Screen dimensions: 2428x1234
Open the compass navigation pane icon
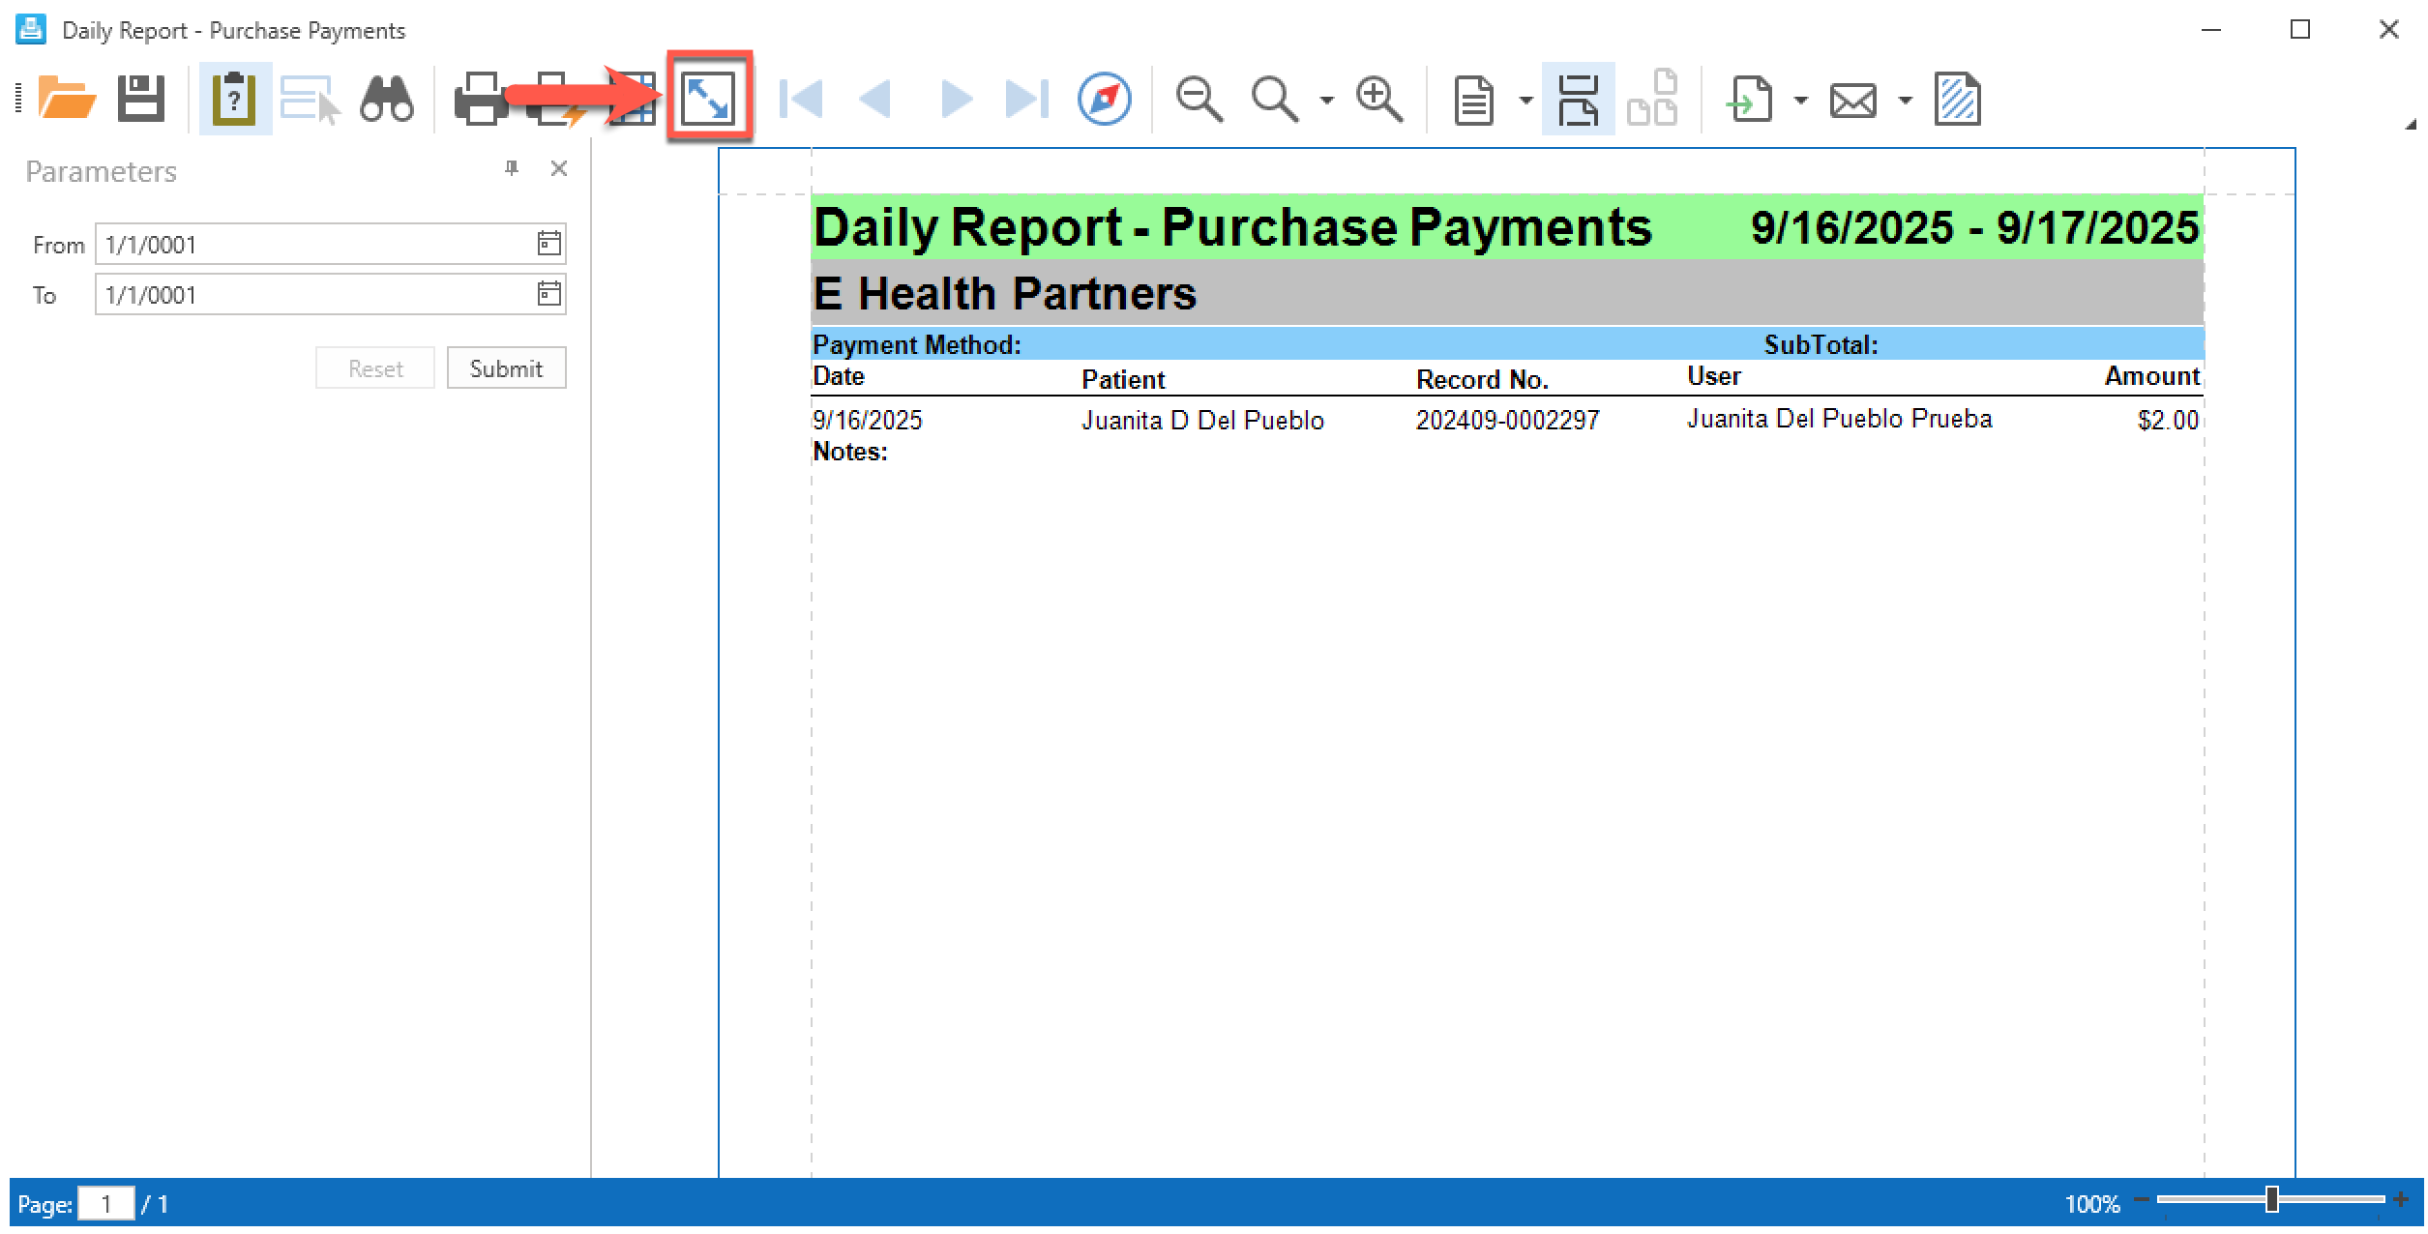[1104, 99]
